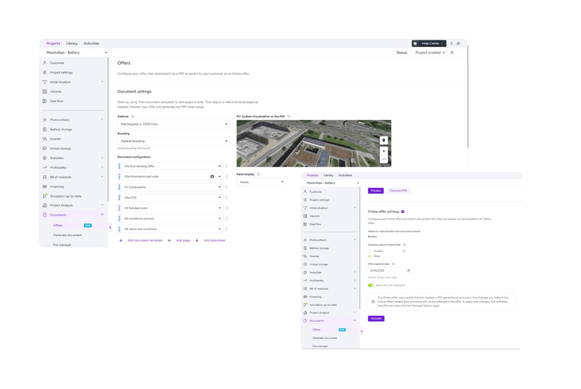The height and width of the screenshot is (389, 581).
Task: Click the Activate button
Action: [376, 318]
